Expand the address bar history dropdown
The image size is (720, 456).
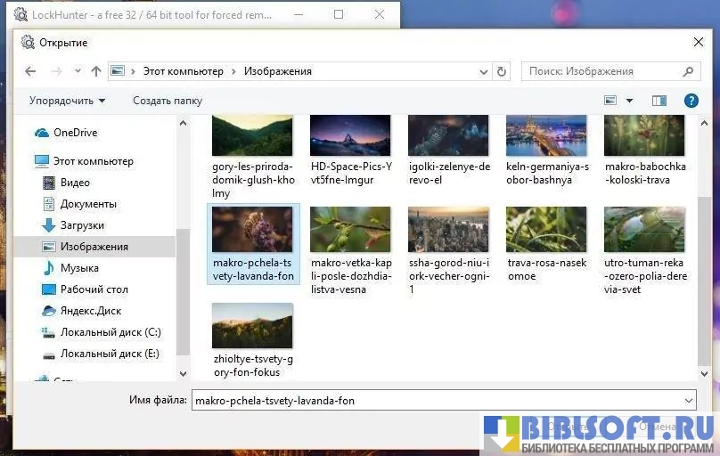(483, 71)
